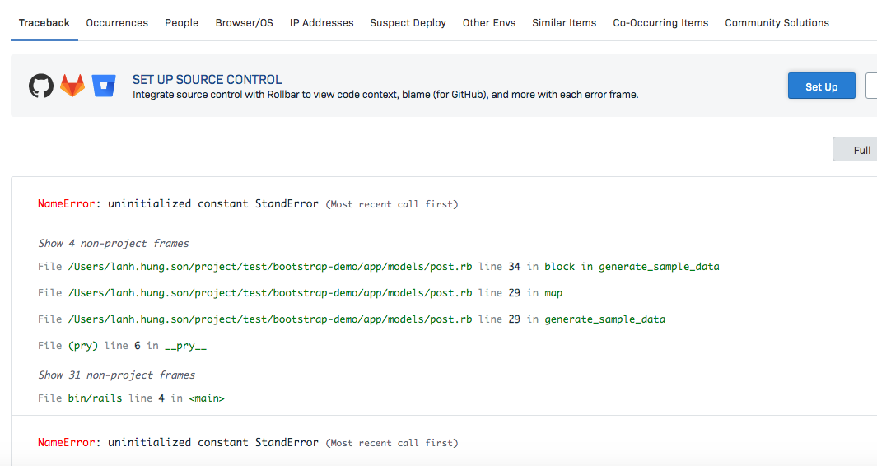Click the GitLab fox icon

point(72,86)
